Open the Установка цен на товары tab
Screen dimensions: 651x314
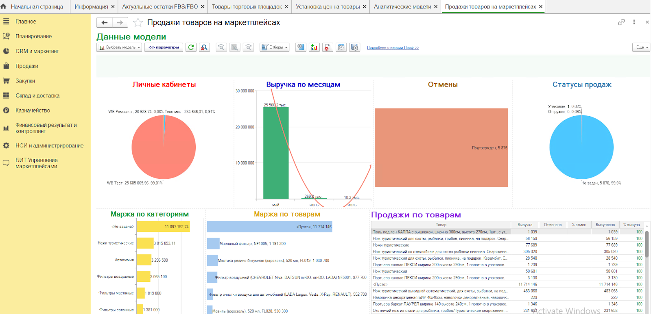(x=328, y=7)
